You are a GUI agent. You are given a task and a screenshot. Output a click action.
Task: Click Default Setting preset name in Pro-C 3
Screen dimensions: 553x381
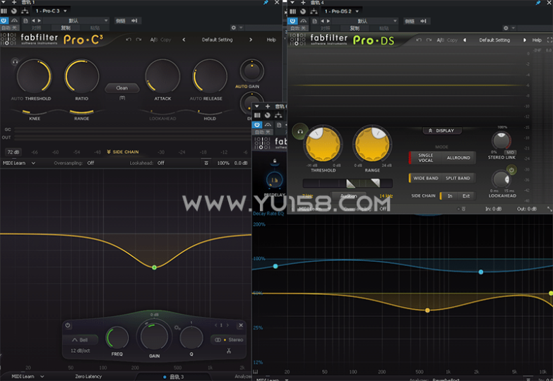click(x=218, y=40)
